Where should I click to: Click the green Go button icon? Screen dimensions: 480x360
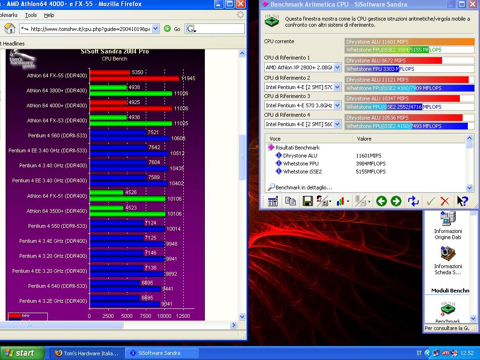[x=167, y=29]
